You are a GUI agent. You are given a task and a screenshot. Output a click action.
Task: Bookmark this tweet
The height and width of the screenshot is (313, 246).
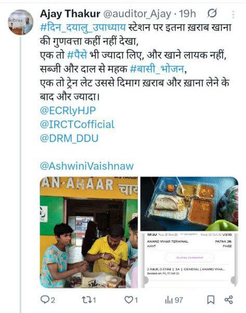(211, 299)
